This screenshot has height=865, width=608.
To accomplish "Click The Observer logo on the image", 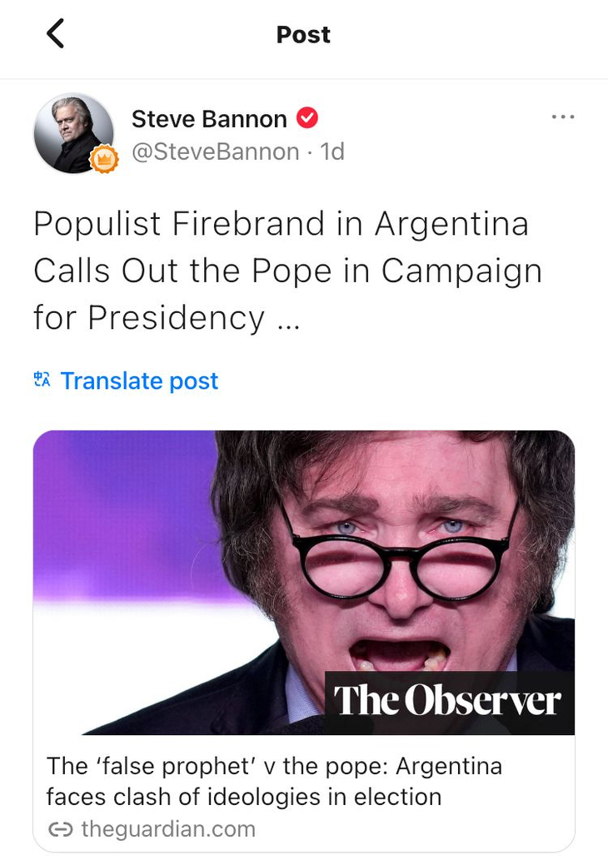I will point(448,702).
